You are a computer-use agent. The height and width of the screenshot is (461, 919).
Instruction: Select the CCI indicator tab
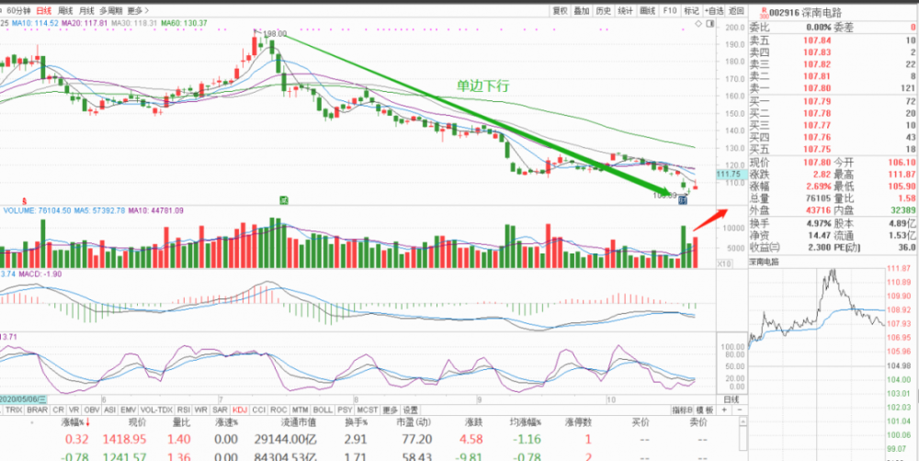click(261, 410)
